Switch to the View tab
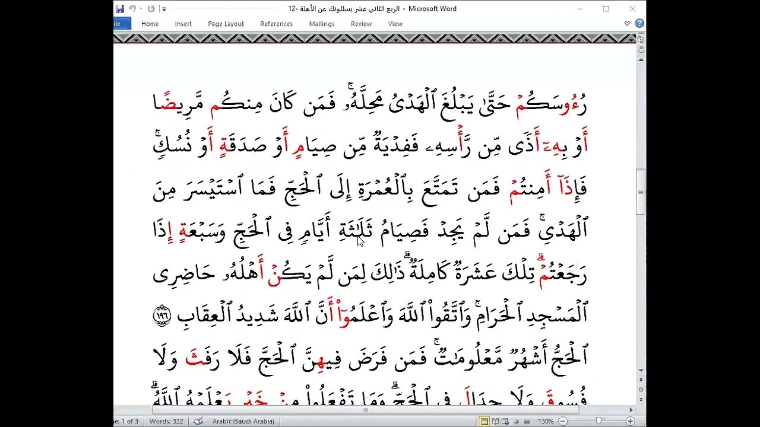The height and width of the screenshot is (427, 760). pos(395,24)
